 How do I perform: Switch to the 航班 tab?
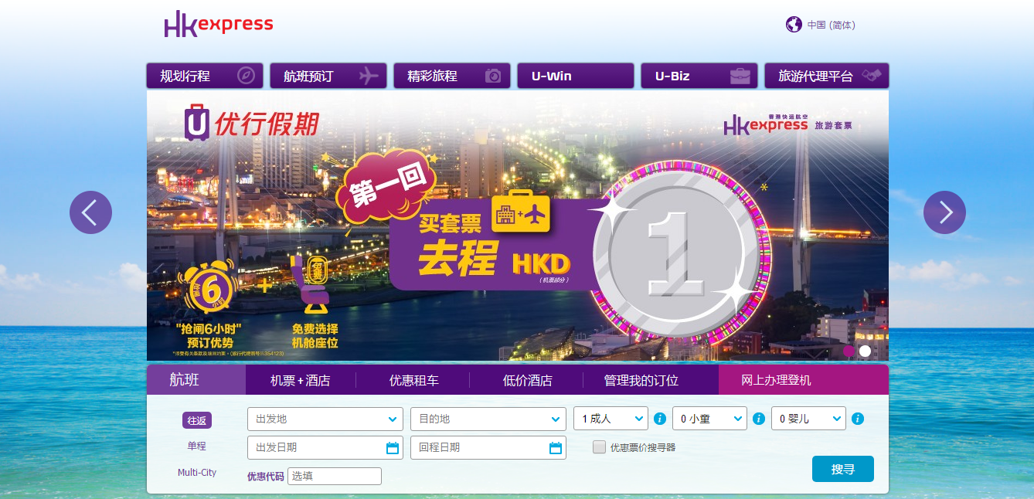click(196, 379)
